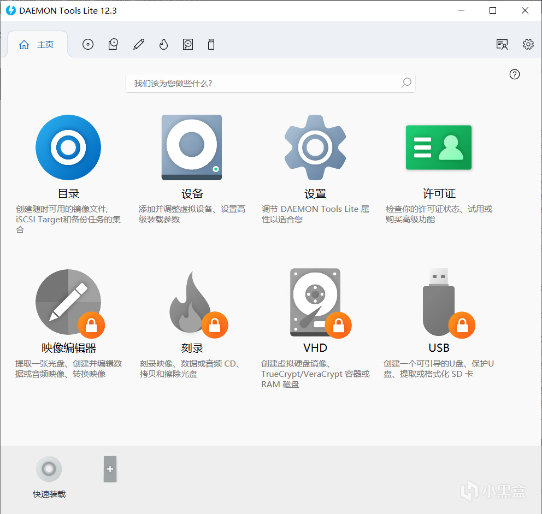Open the pencil image editor toolbar icon
The image size is (542, 514).
139,44
